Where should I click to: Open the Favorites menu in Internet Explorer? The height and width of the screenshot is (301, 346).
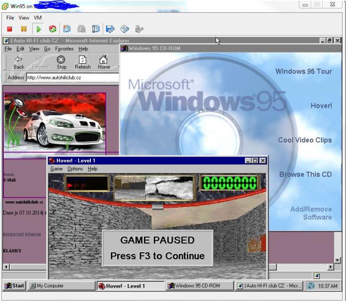(64, 49)
